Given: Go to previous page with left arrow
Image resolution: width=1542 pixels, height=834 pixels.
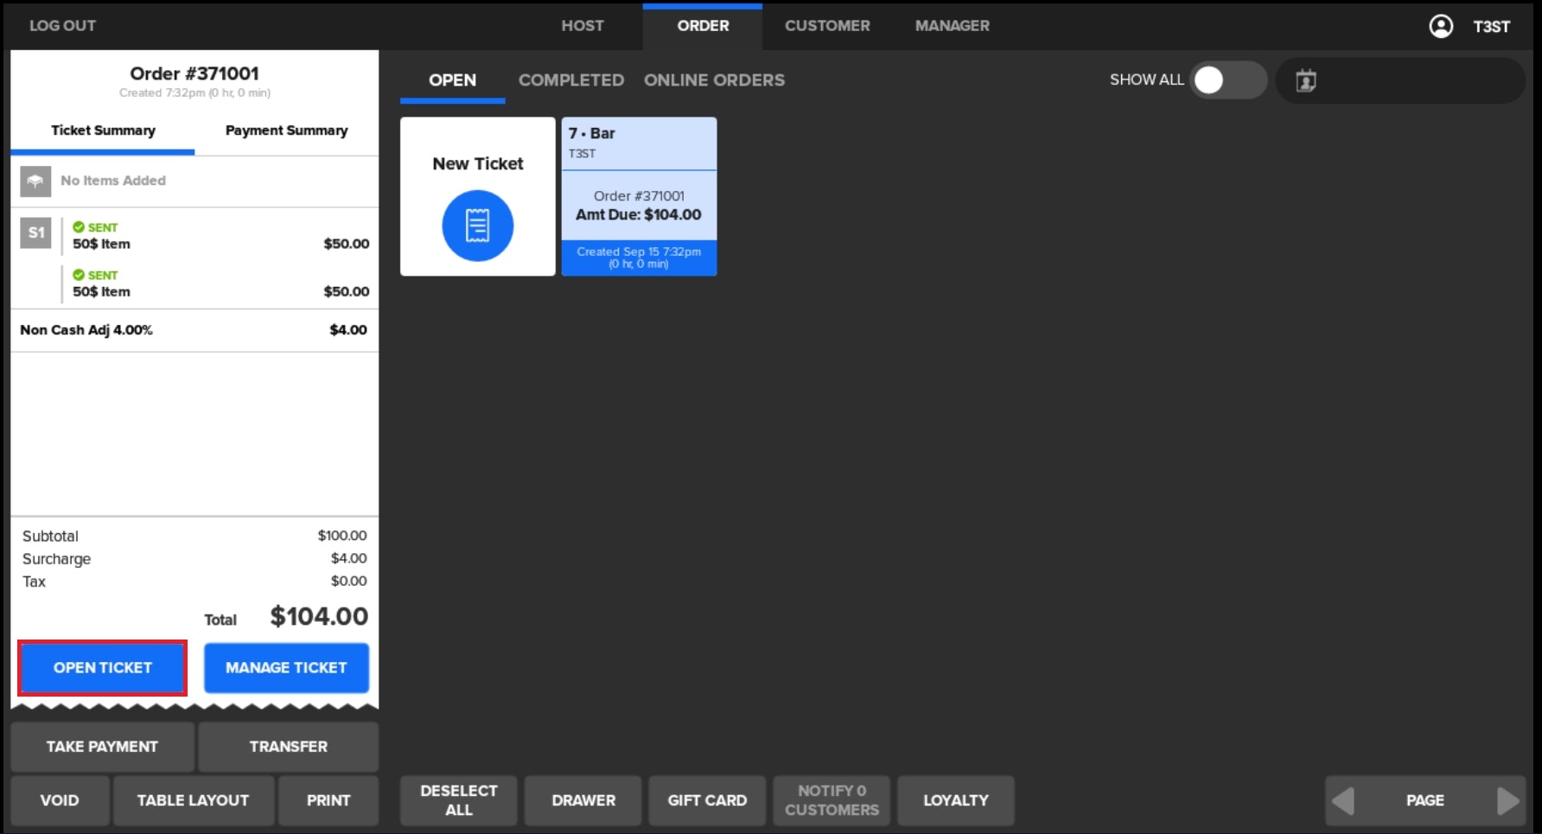Looking at the screenshot, I should tap(1343, 800).
